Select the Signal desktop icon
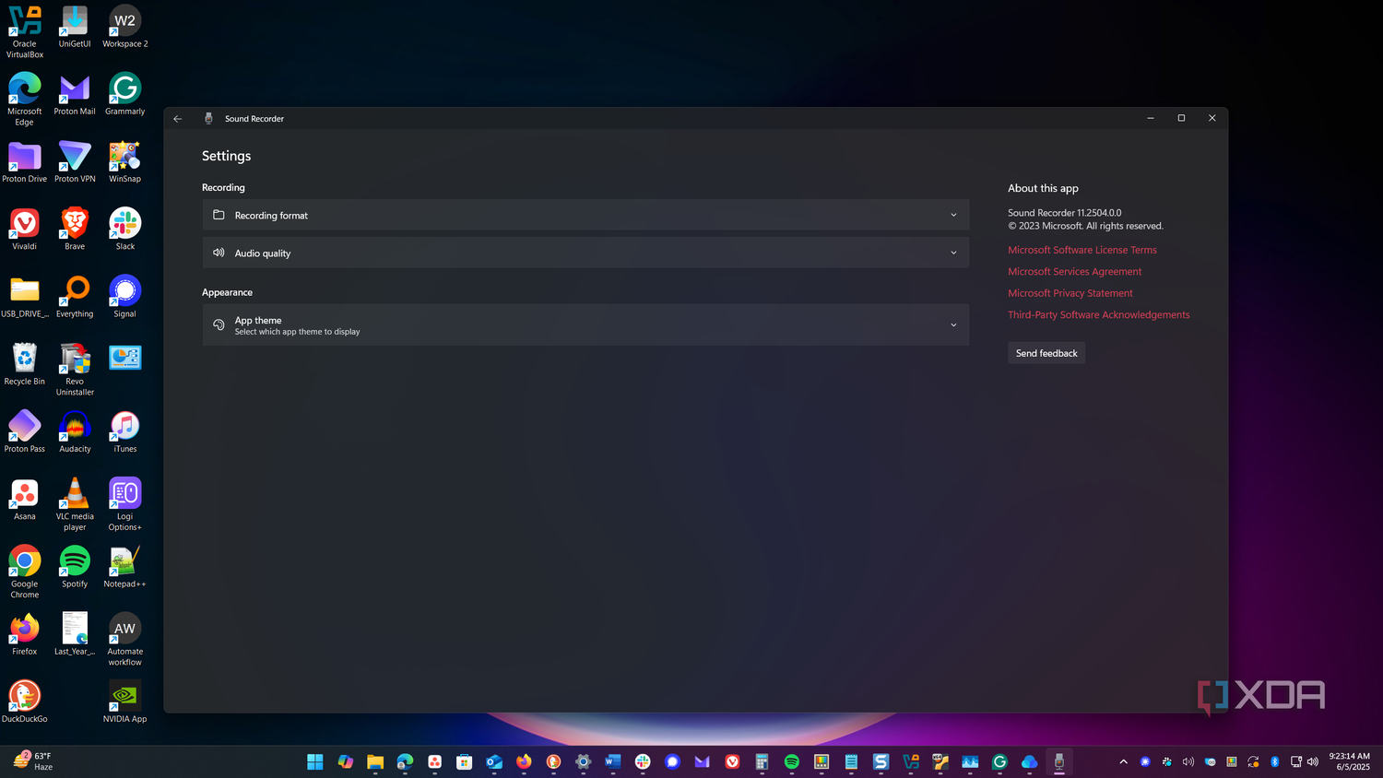Image resolution: width=1383 pixels, height=778 pixels. pyautogui.click(x=125, y=297)
